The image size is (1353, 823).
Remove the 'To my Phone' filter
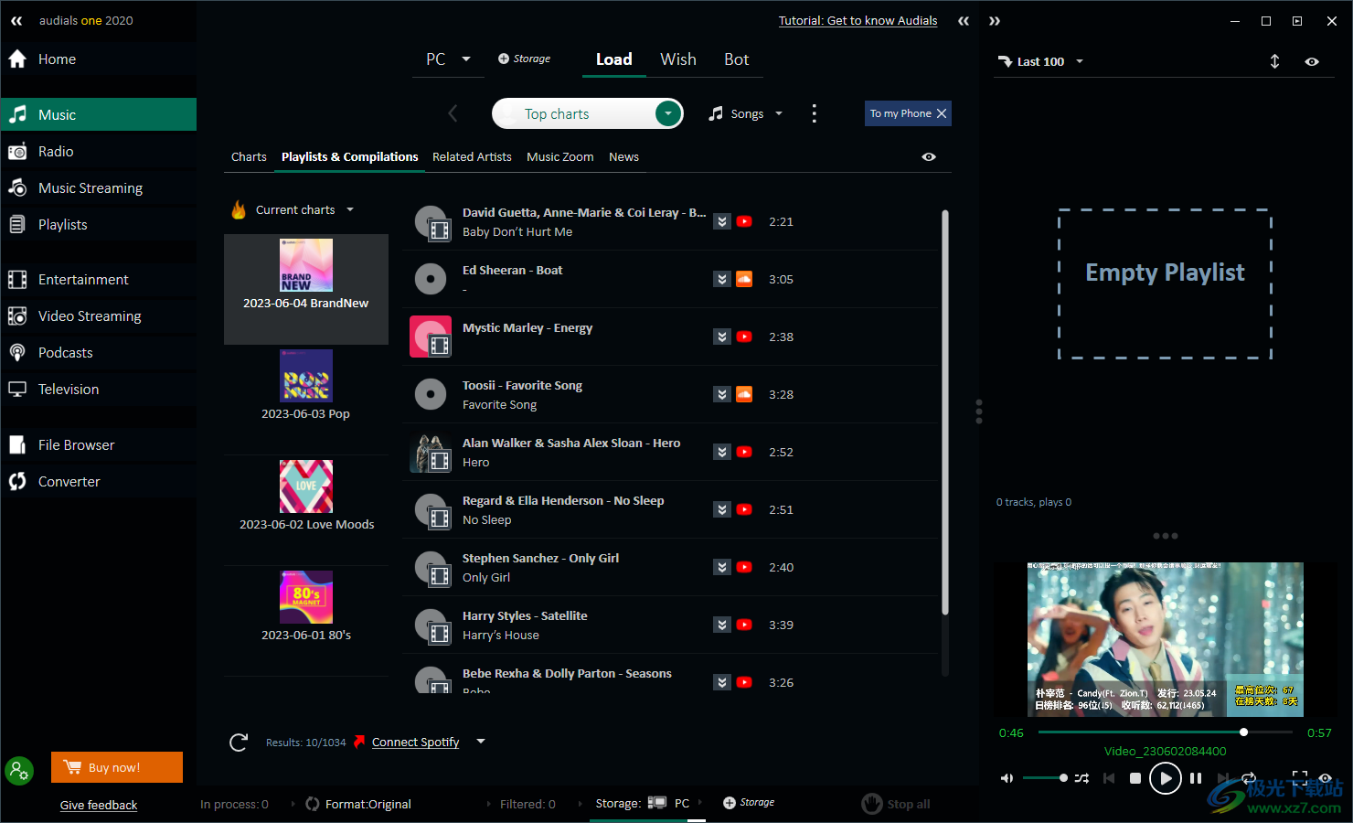point(942,113)
